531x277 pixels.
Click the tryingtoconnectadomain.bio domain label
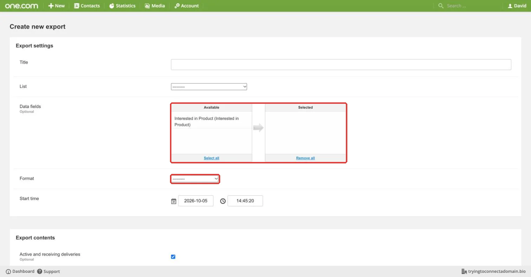pos(493,271)
